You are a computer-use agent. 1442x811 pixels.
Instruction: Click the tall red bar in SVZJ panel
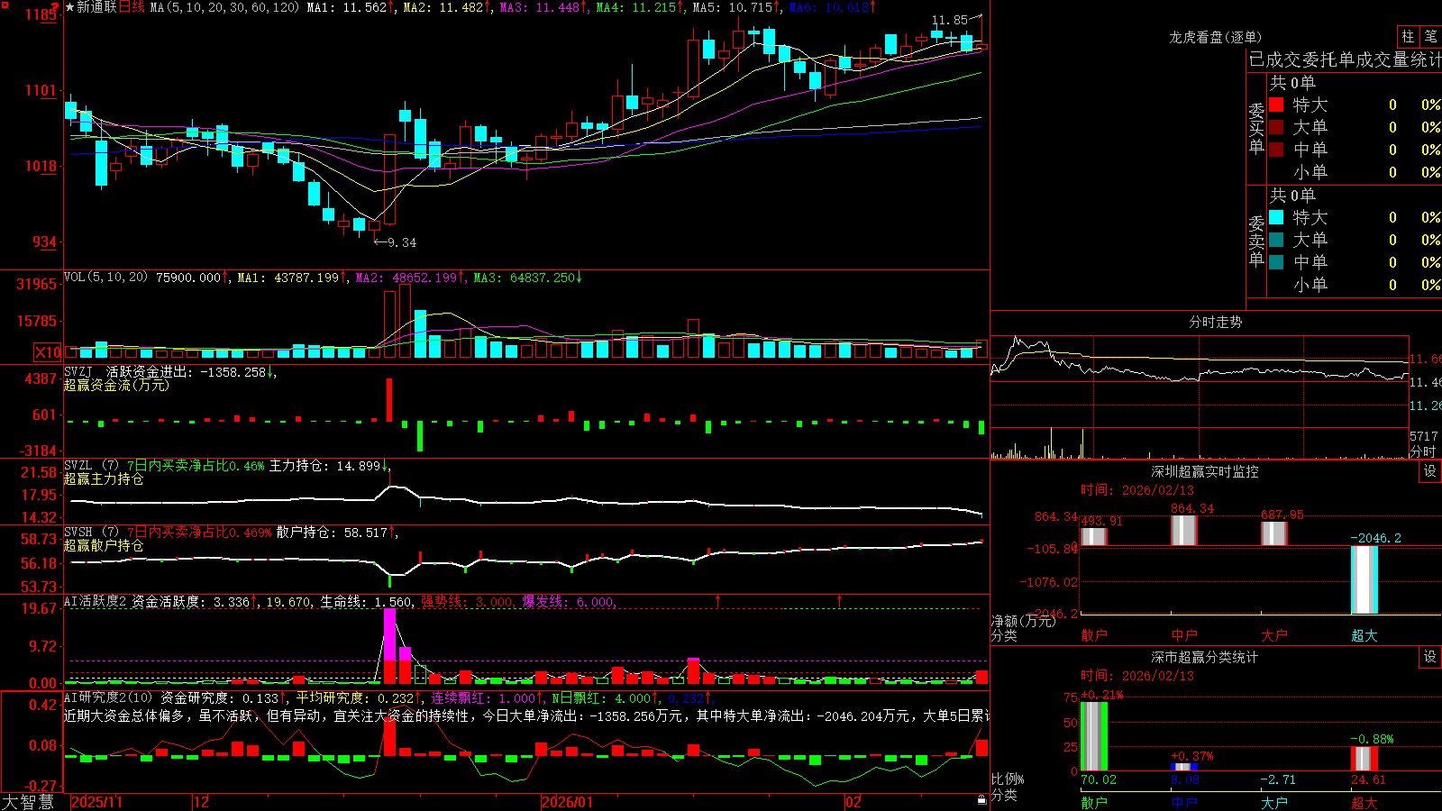pos(389,399)
